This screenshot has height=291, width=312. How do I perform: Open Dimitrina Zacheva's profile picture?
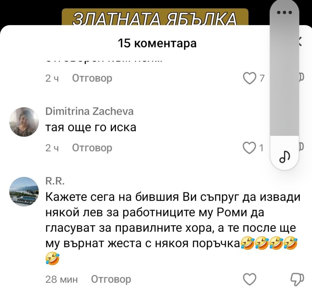point(24,122)
